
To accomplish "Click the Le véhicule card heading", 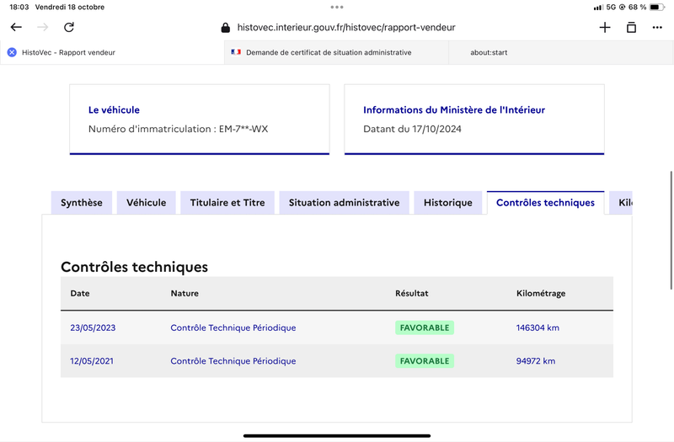I will [x=114, y=110].
